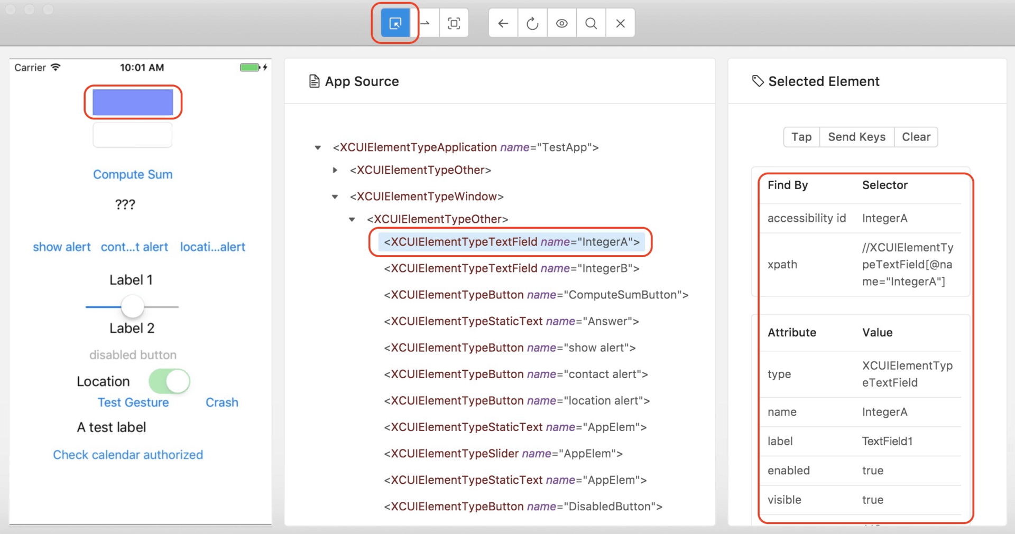Activate the Select Elements inspector tool
The width and height of the screenshot is (1015, 534).
pyautogui.click(x=395, y=23)
